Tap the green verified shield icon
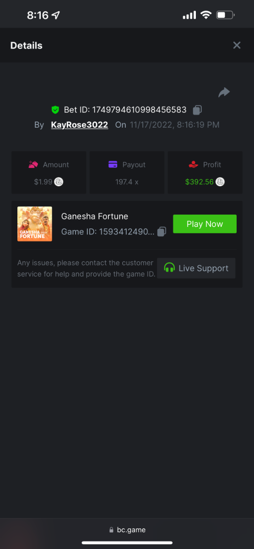This screenshot has height=549, width=254. click(x=55, y=110)
